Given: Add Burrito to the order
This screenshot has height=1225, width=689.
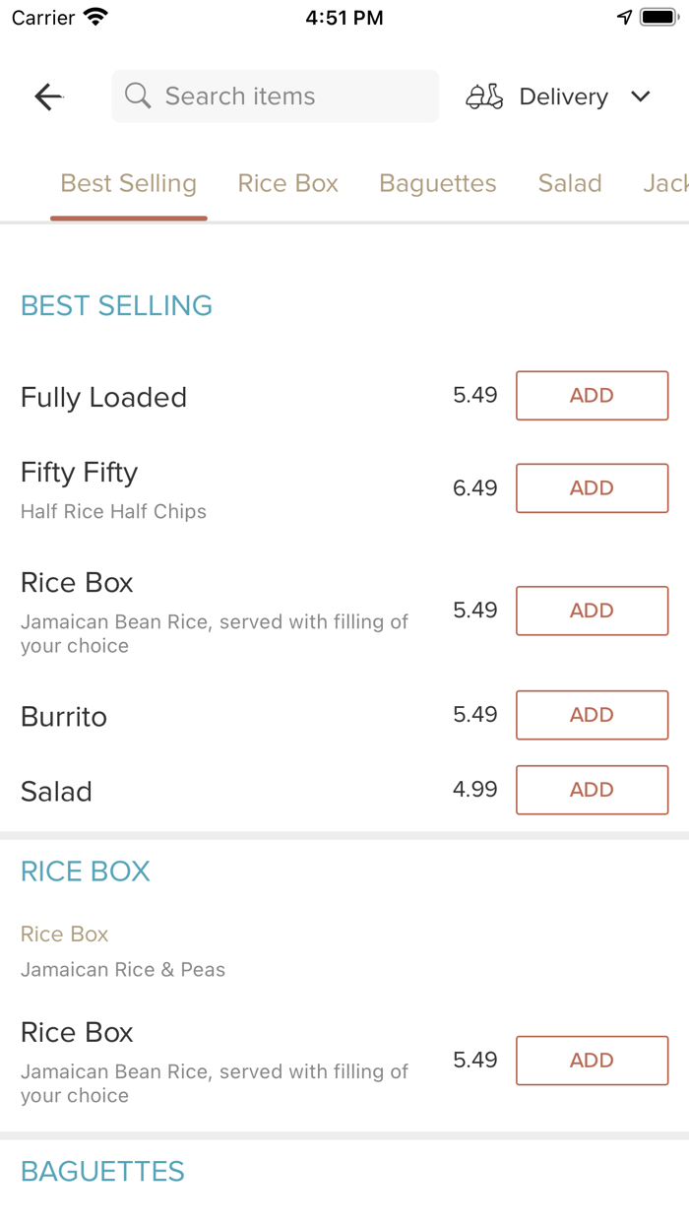Looking at the screenshot, I should 593,715.
